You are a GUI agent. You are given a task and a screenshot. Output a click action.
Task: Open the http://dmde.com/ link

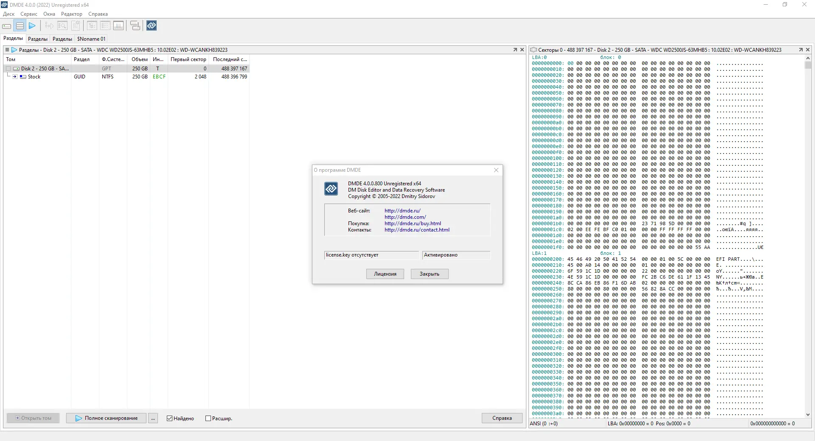(x=405, y=217)
